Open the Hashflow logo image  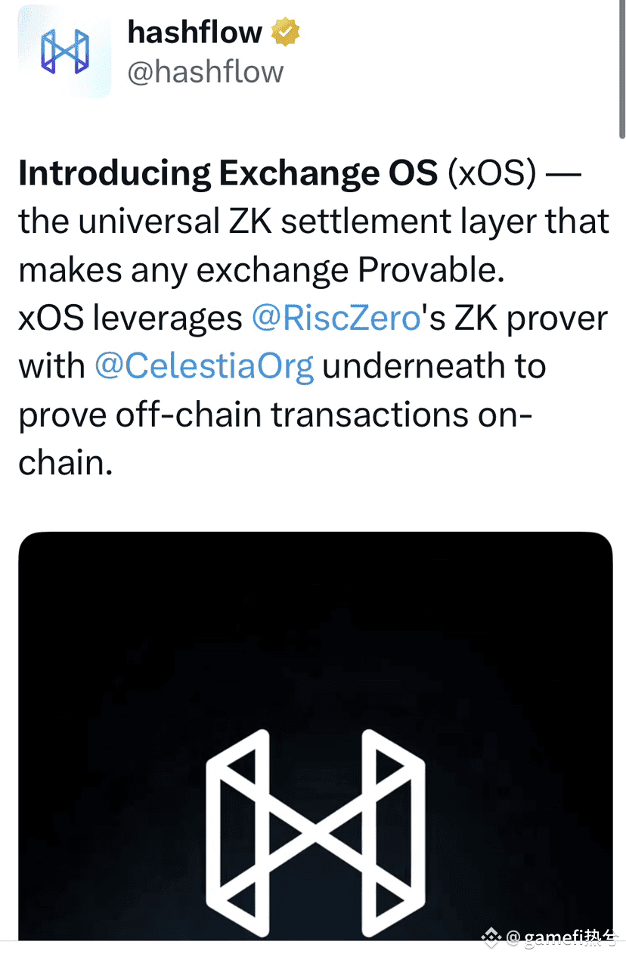315,735
